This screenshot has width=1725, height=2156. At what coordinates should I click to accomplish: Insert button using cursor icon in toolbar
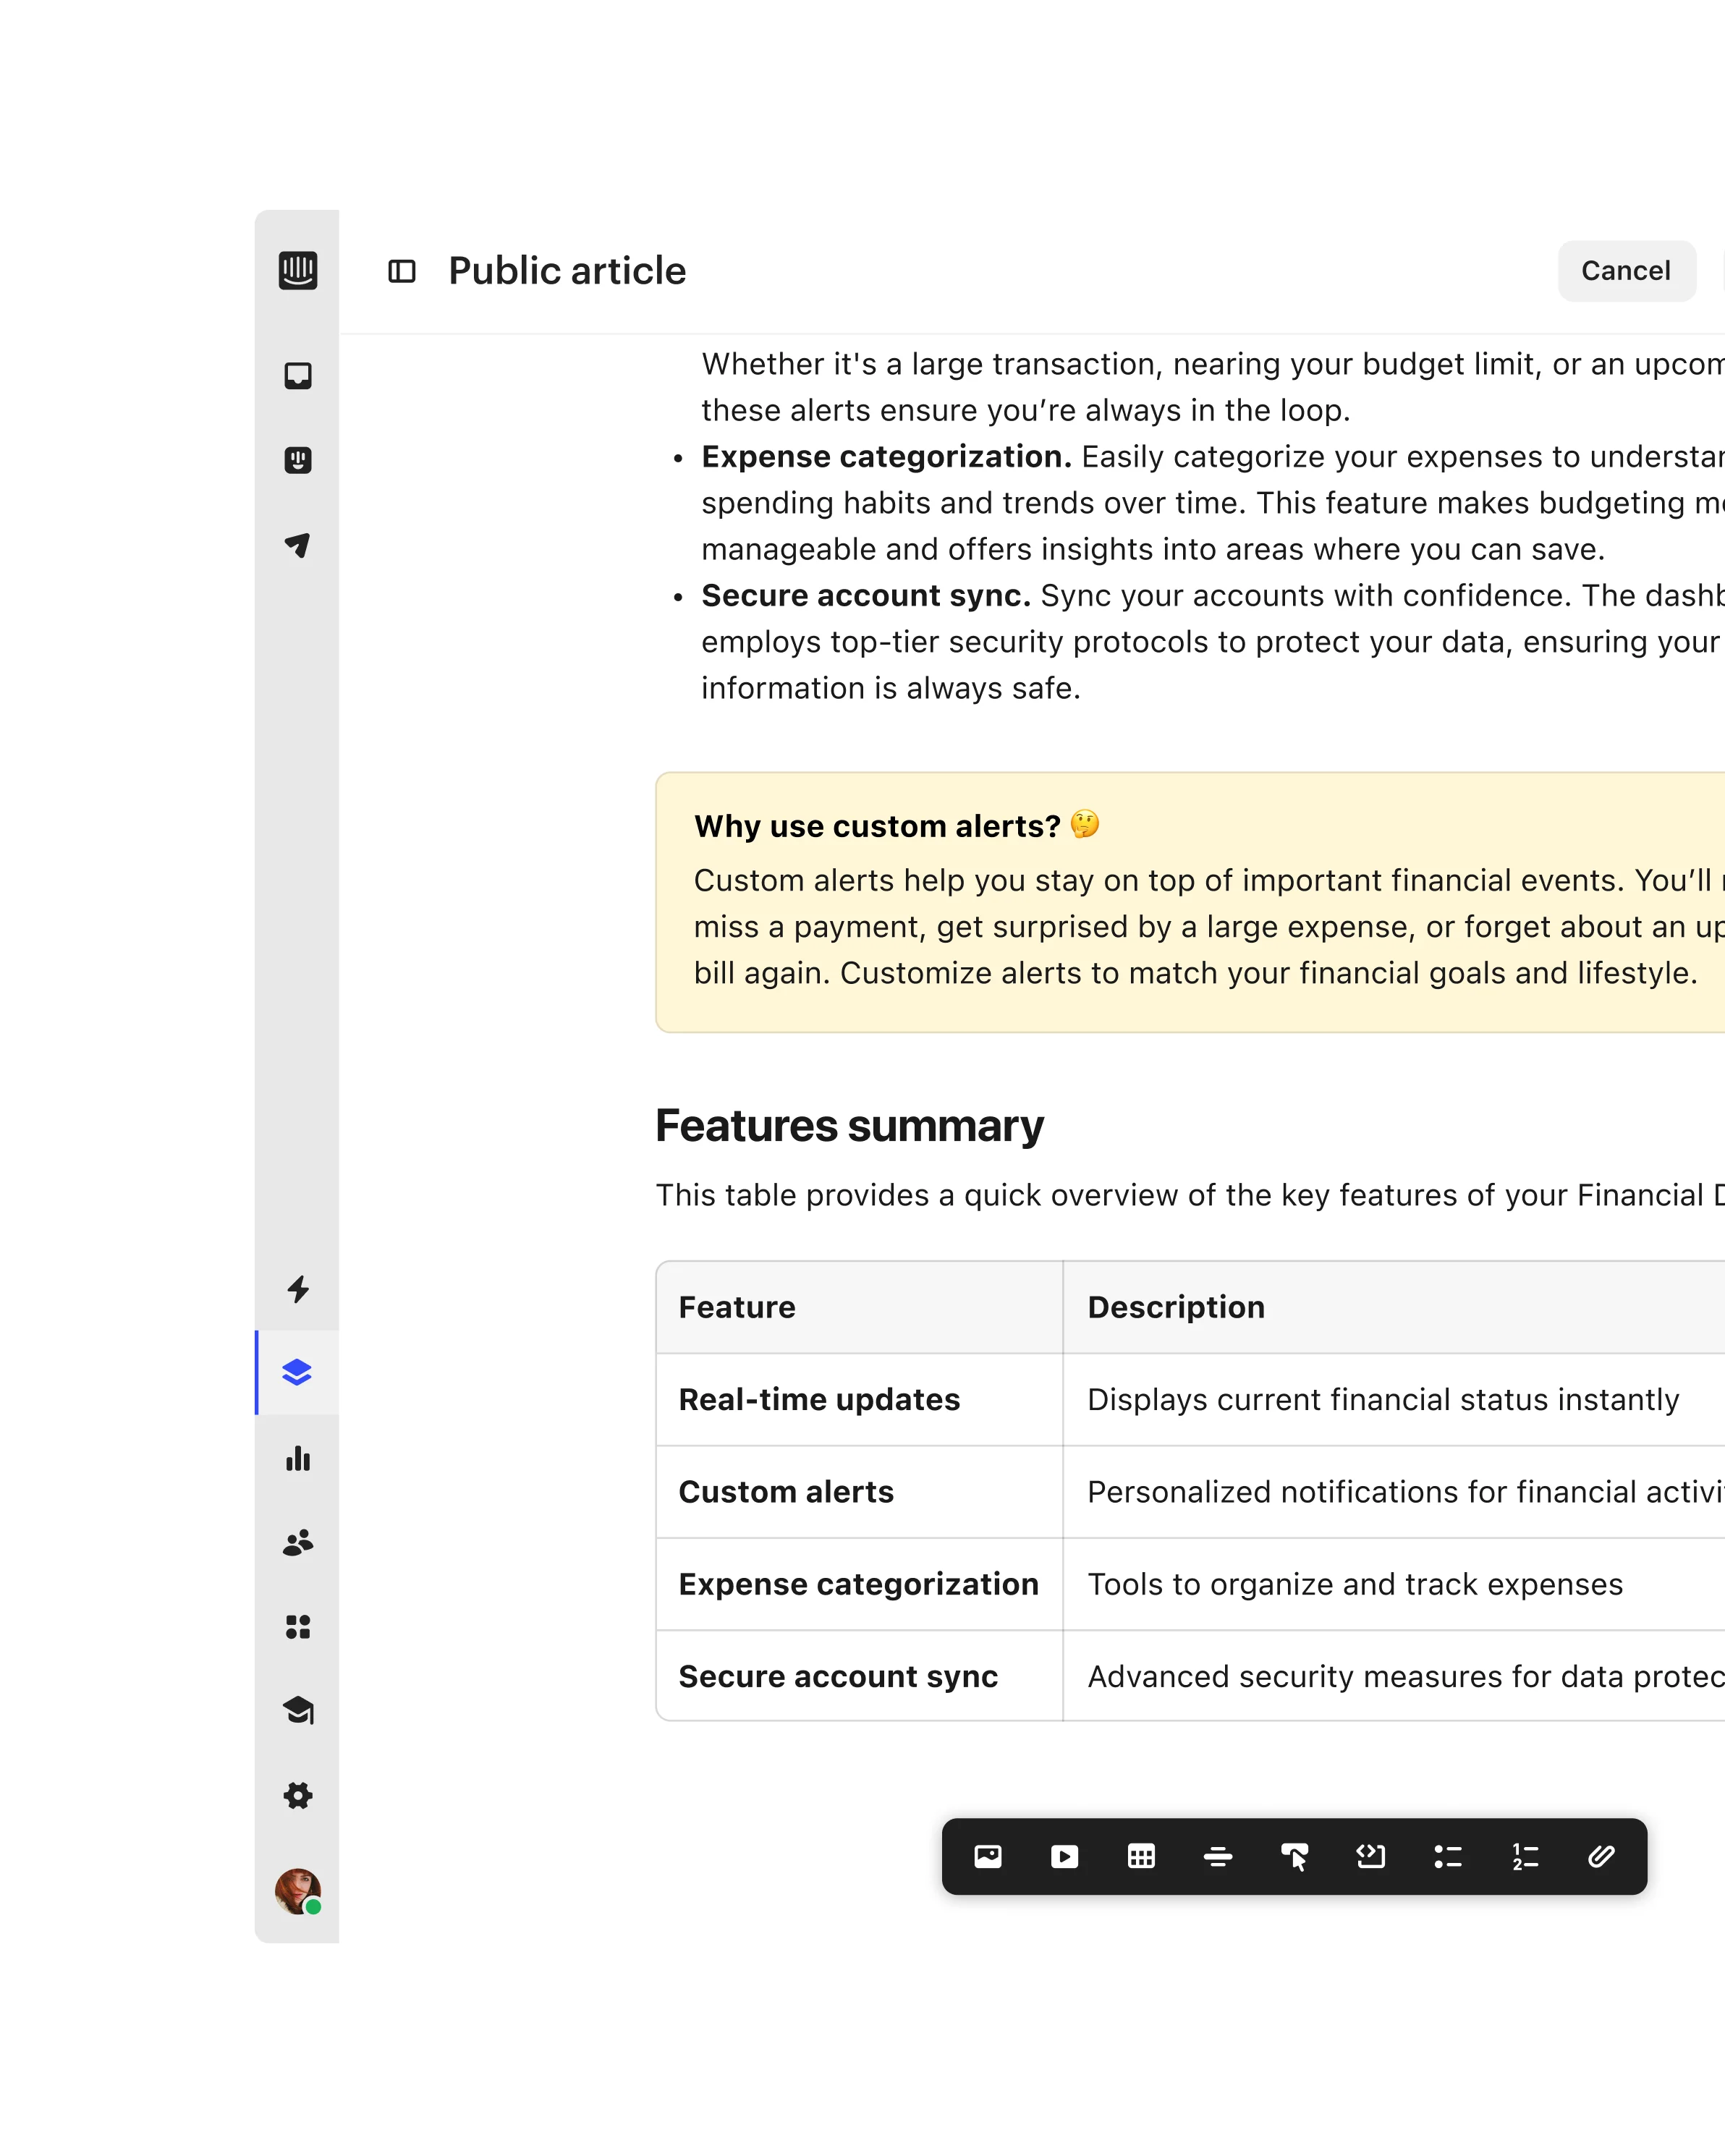click(x=1295, y=1857)
